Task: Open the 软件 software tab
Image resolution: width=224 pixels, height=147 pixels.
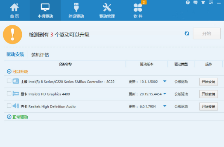Action: [x=138, y=11]
